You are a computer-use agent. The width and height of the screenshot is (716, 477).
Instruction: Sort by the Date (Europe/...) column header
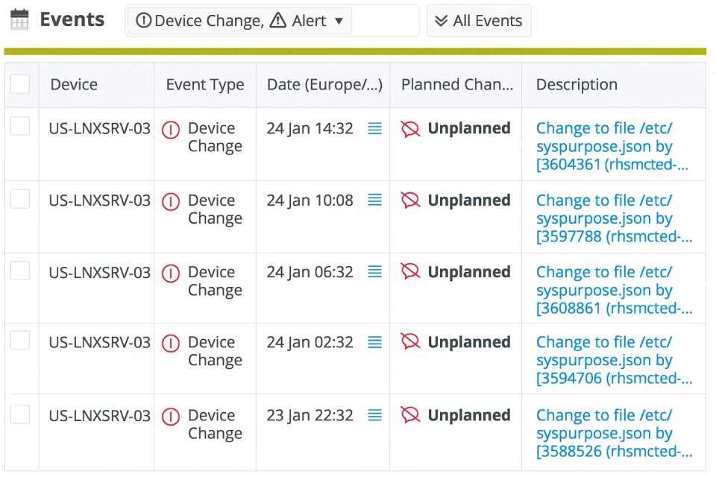324,84
